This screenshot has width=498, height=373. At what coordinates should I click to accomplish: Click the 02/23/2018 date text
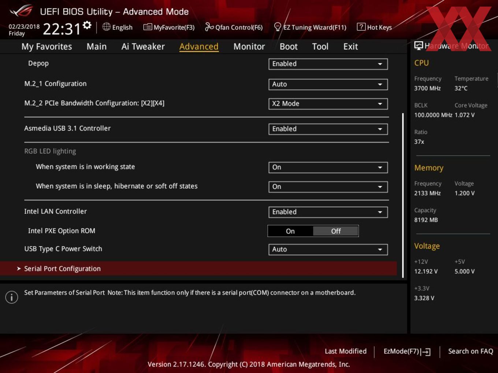24,26
